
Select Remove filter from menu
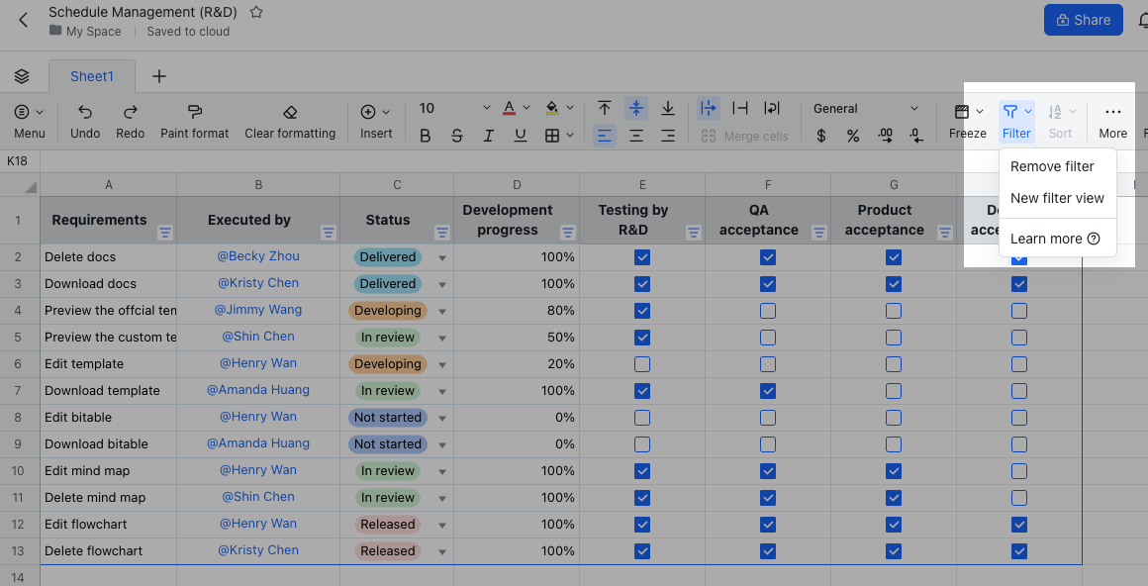[x=1052, y=166]
